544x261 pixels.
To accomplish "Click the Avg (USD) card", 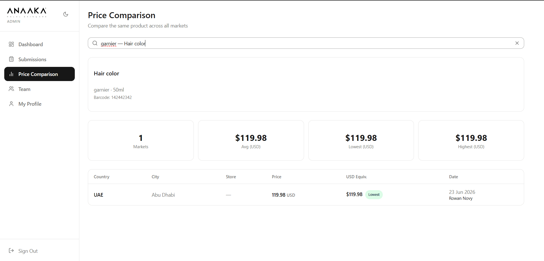I will coord(251,140).
